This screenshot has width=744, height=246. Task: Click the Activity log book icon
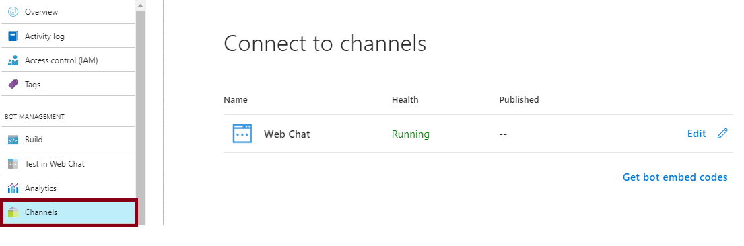tap(13, 36)
